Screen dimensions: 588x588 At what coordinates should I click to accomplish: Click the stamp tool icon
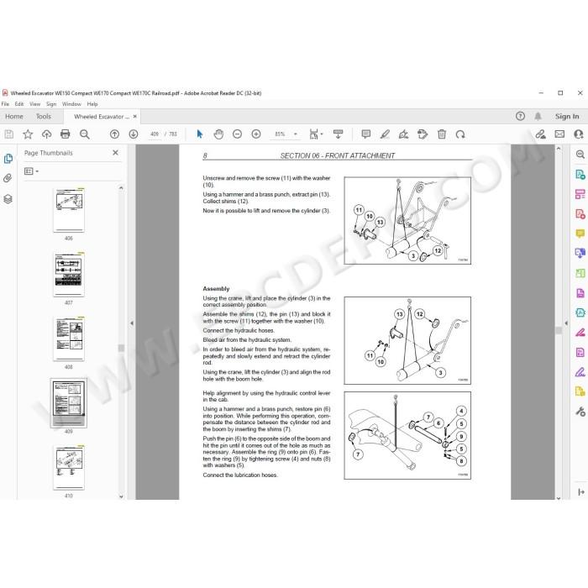coord(423,134)
